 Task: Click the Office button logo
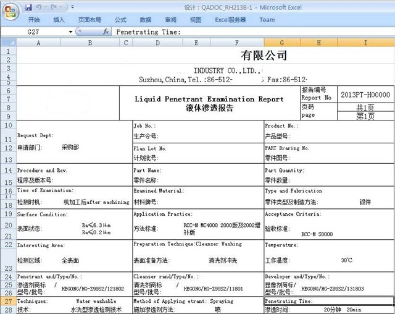[10, 11]
